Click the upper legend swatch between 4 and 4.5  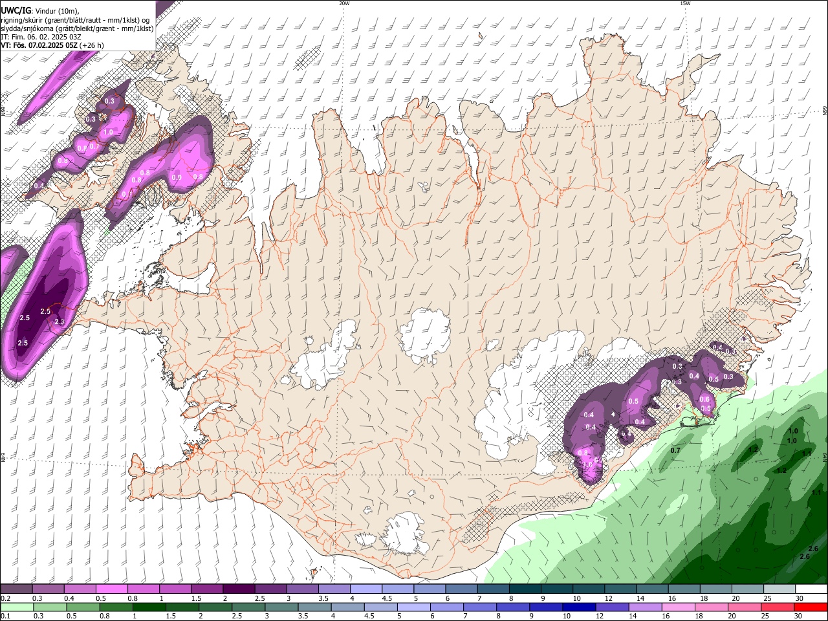367,589
